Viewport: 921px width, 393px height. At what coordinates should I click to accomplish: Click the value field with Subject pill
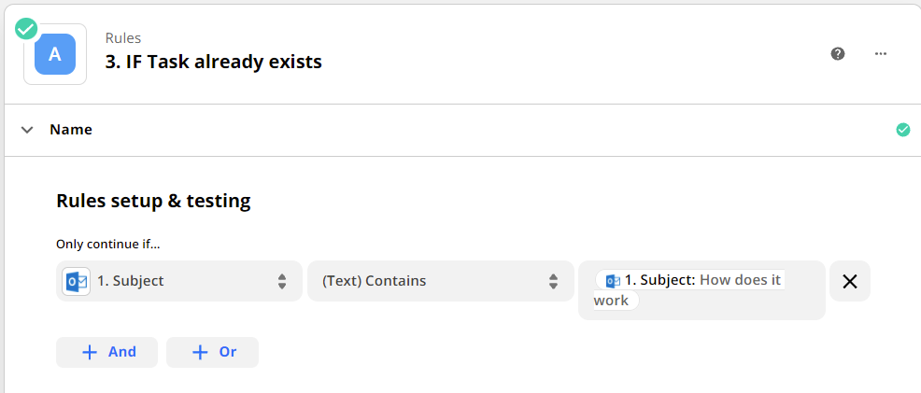click(x=701, y=290)
